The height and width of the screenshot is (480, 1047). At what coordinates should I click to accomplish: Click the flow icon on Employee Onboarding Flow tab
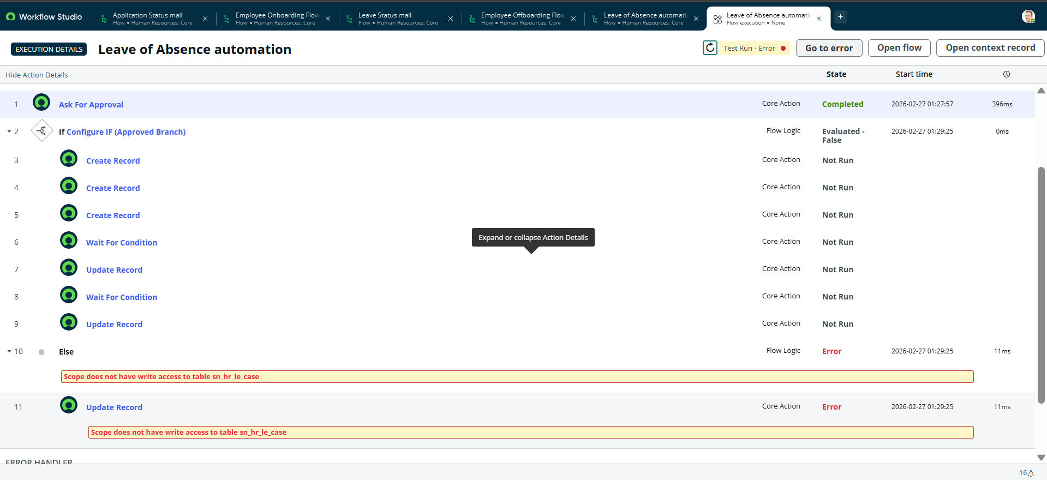(x=227, y=19)
